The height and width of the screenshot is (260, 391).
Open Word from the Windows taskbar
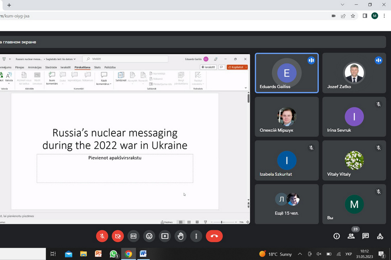click(x=143, y=254)
